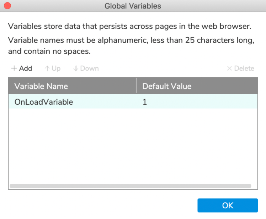Close the Global Variables dialog with red button
The height and width of the screenshot is (219, 266).
coord(7,6)
